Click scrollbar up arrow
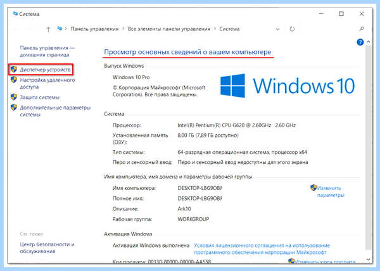Screen dimensions: 380x271 (x=369, y=42)
